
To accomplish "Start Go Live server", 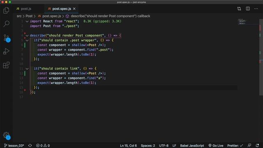I will click(216, 146).
